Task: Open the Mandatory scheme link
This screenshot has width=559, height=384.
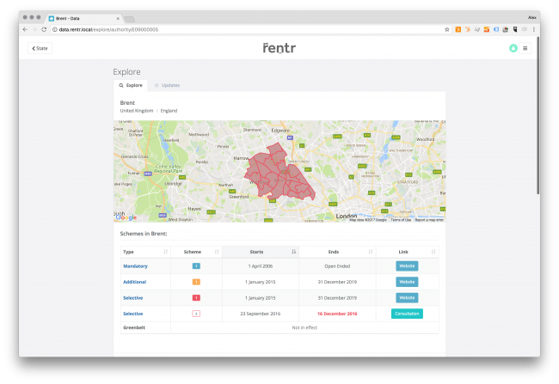Action: coord(135,266)
